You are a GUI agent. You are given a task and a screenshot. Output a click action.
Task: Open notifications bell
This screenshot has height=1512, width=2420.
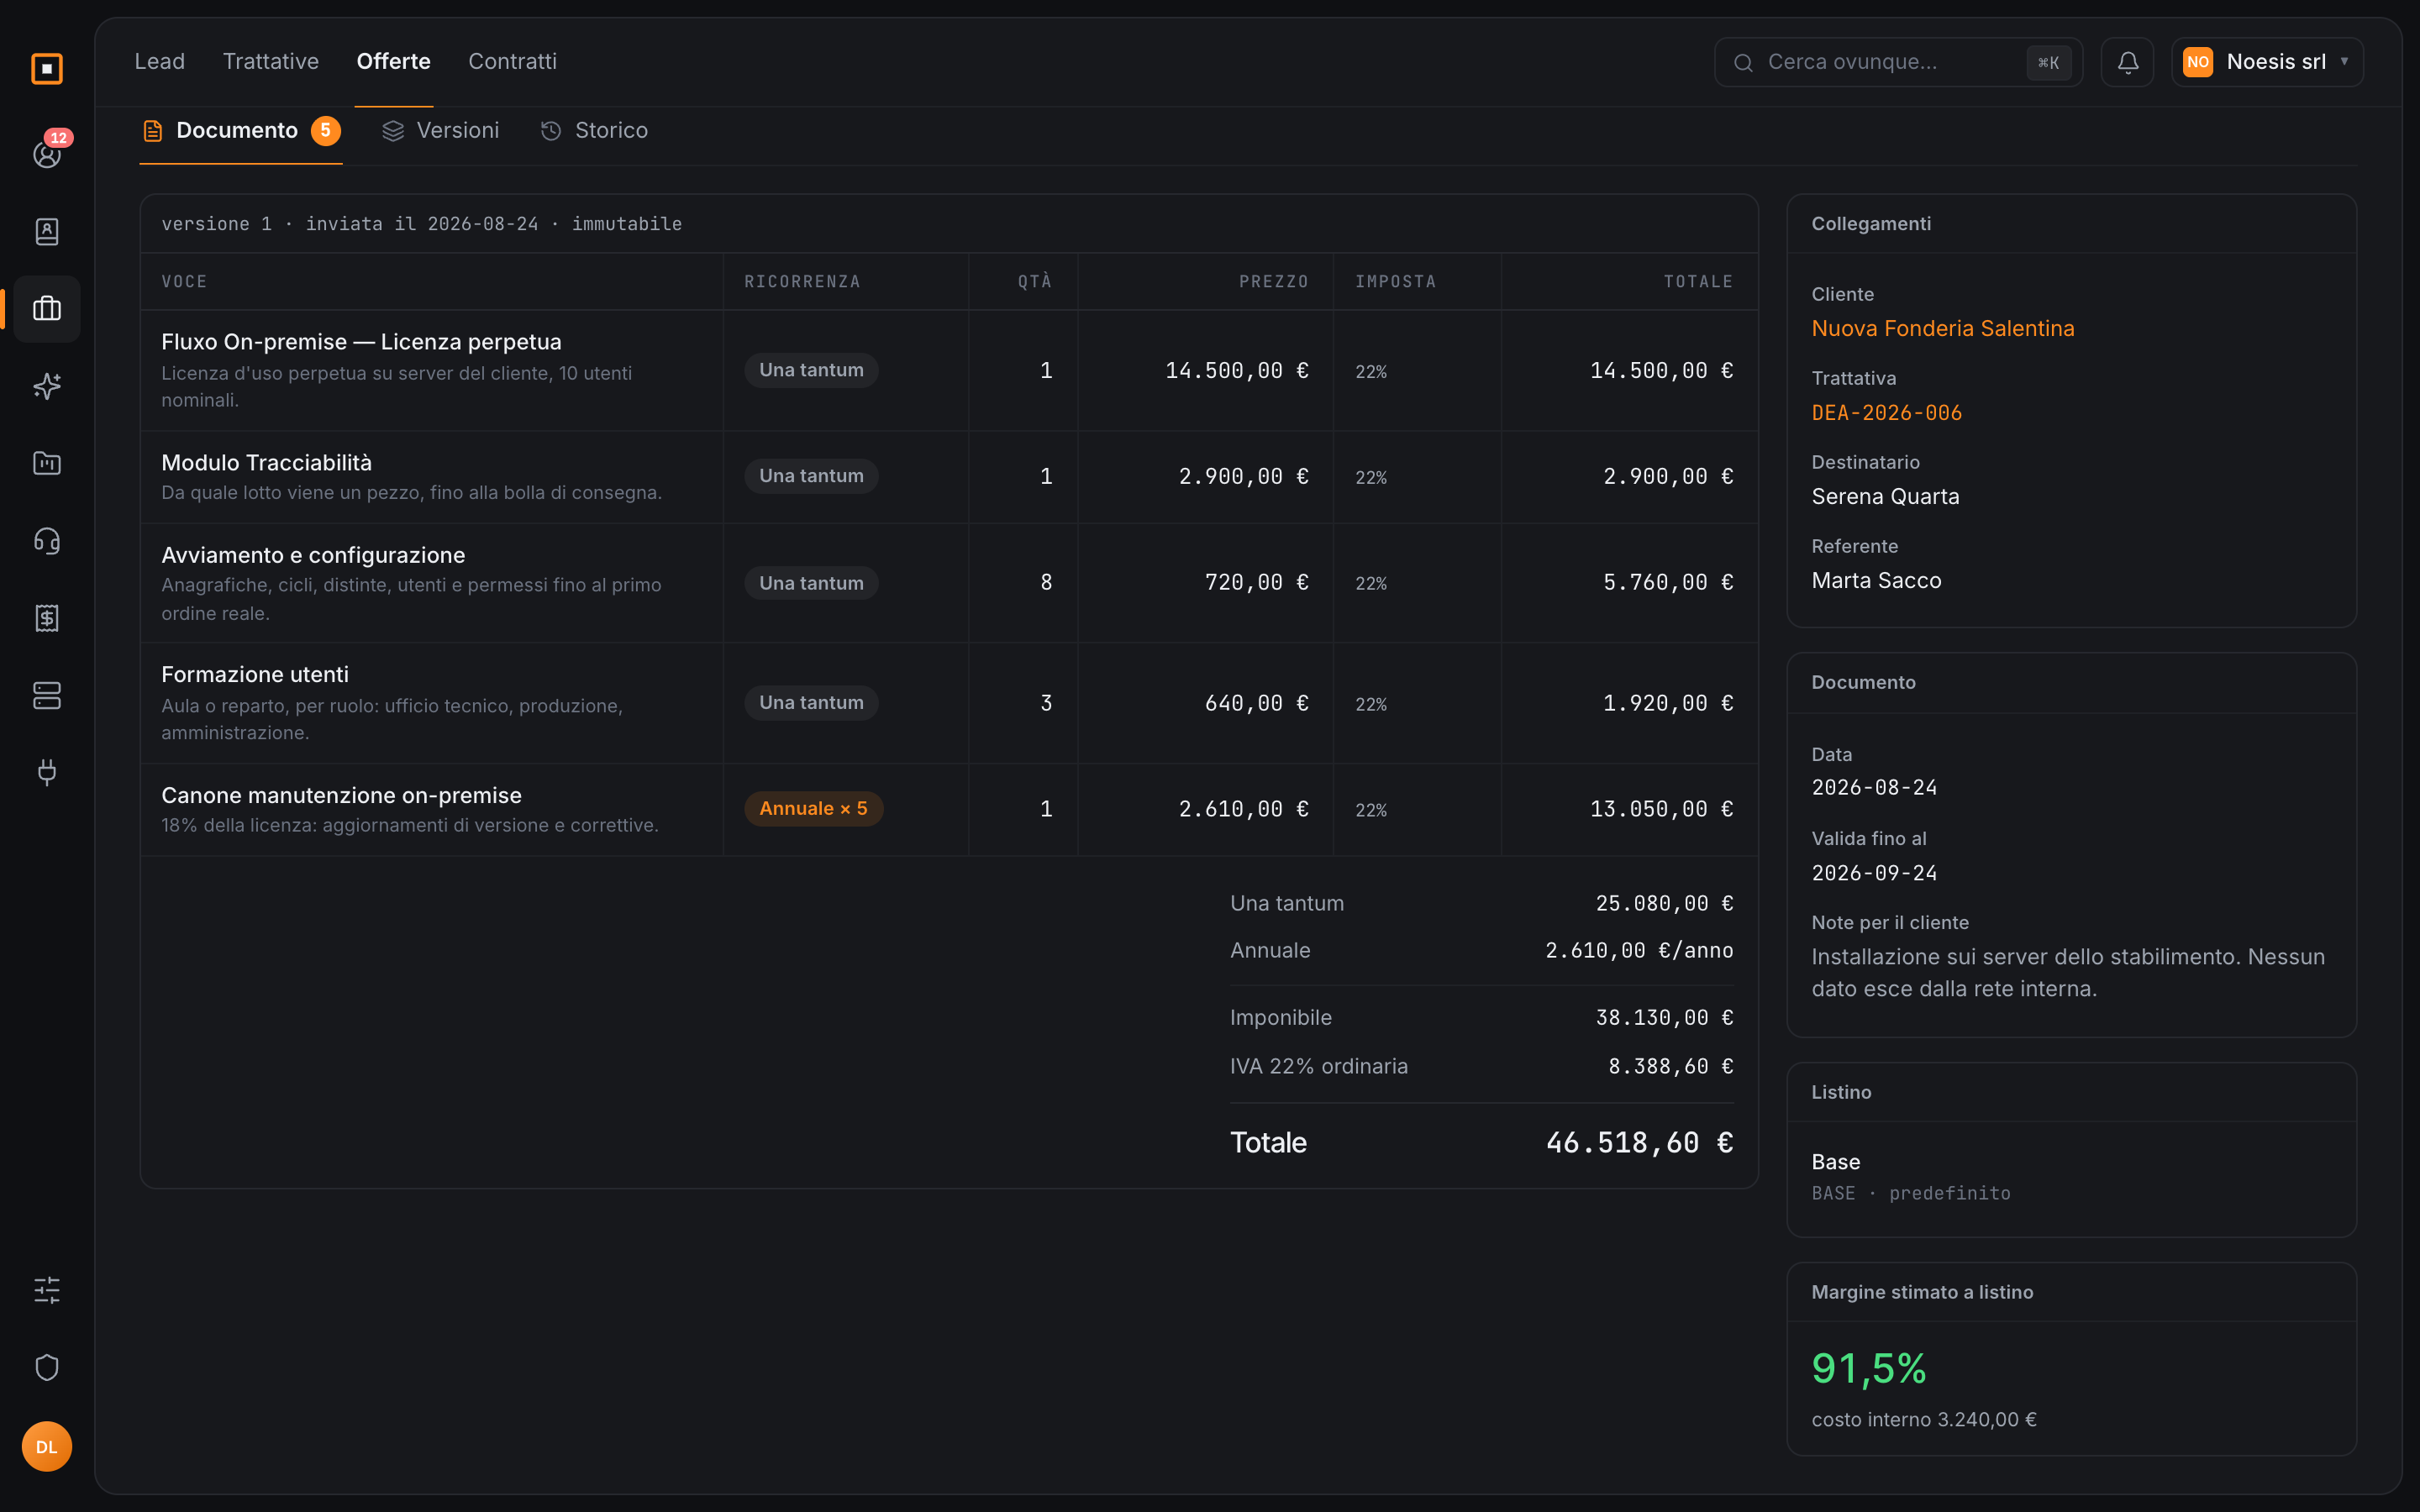[x=2127, y=62]
